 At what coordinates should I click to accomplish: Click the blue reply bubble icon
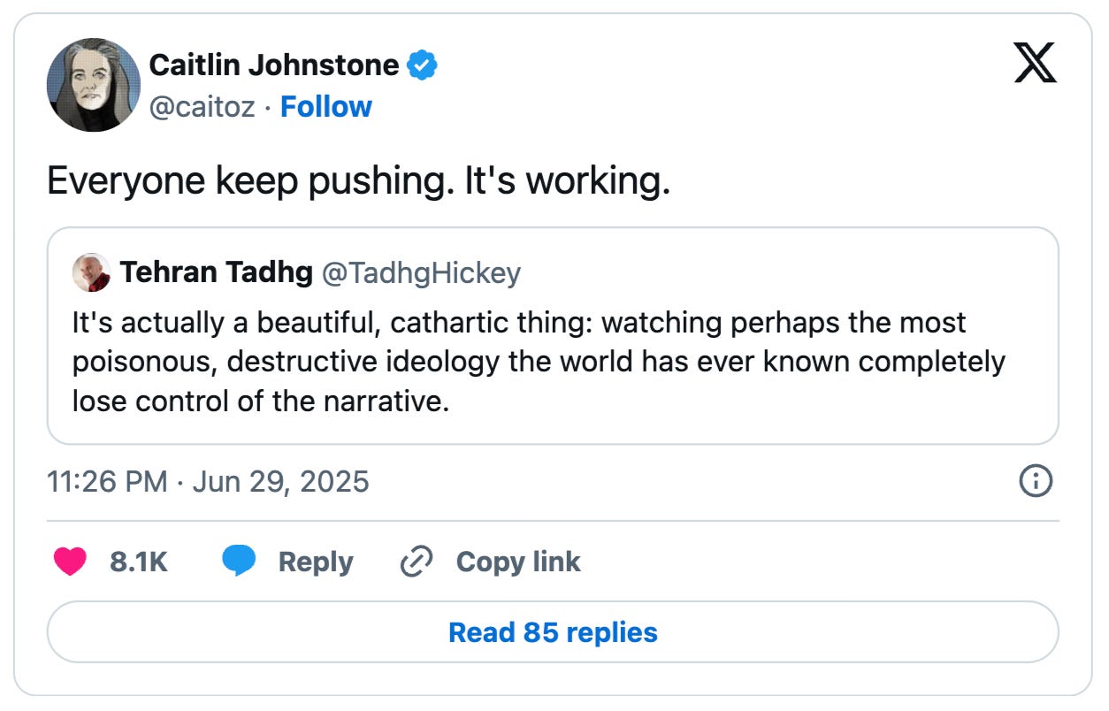[x=239, y=562]
